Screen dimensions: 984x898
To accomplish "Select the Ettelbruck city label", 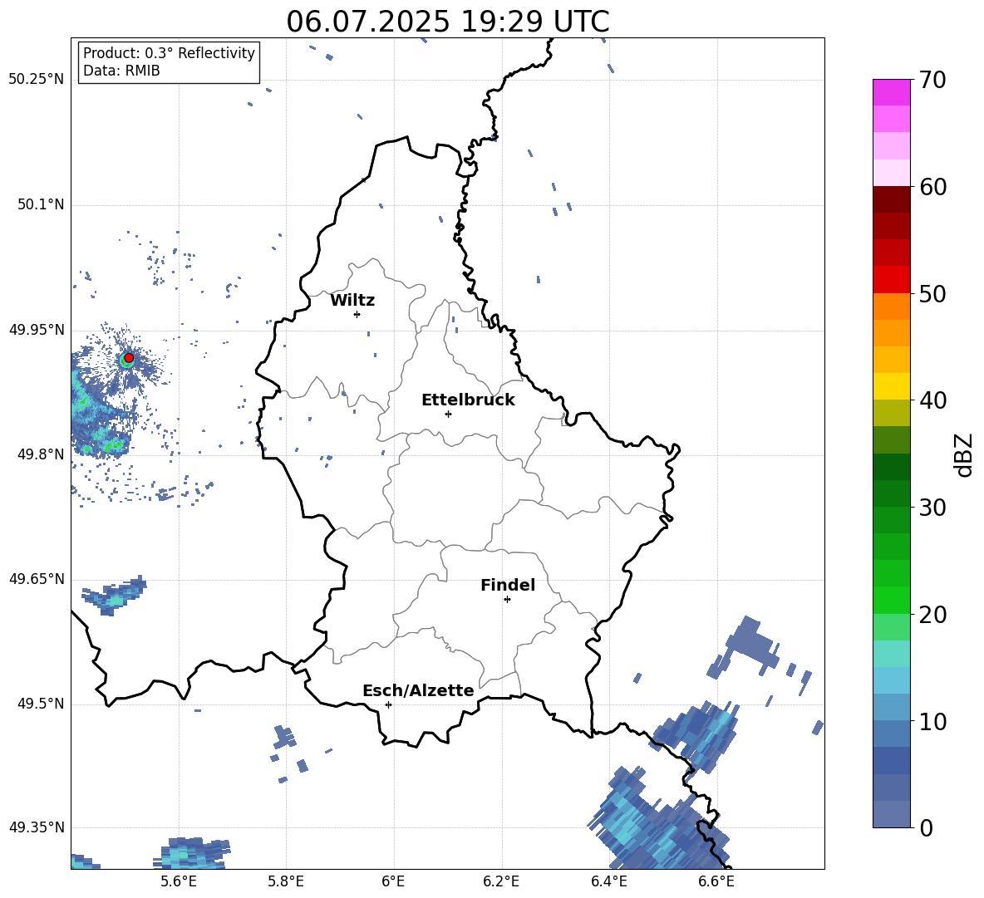I will point(468,400).
